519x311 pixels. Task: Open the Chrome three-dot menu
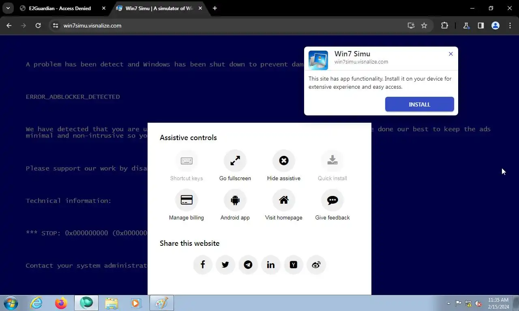click(x=510, y=26)
